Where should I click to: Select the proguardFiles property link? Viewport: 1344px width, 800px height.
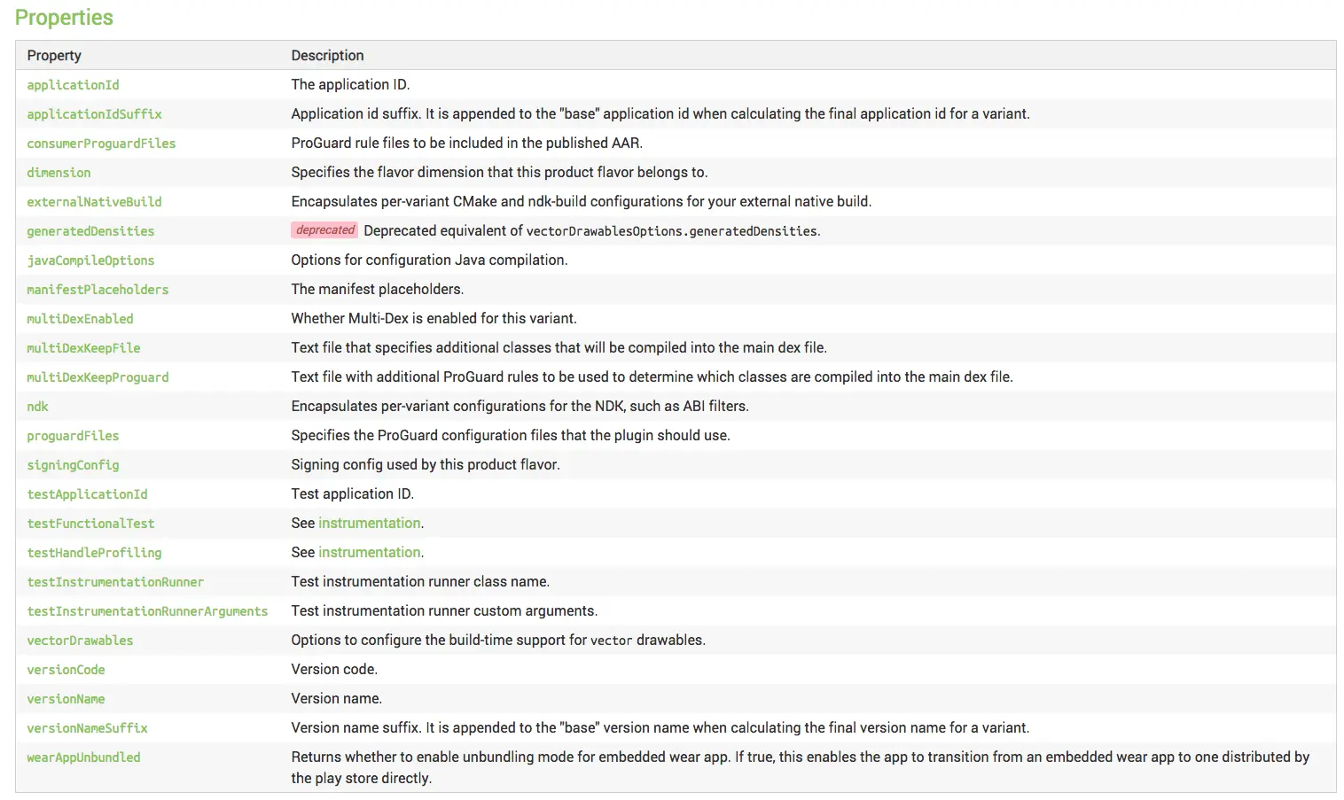[x=73, y=436]
